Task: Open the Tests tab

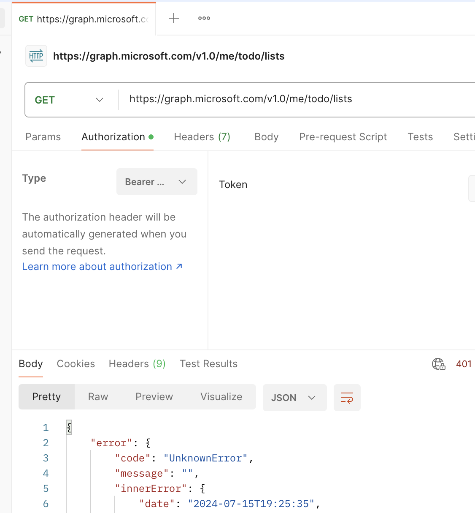Action: click(420, 137)
